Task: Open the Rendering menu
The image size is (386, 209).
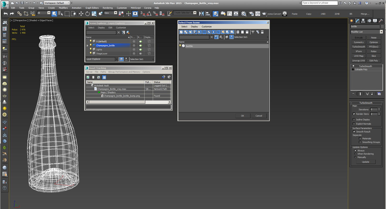Action: pos(108,8)
